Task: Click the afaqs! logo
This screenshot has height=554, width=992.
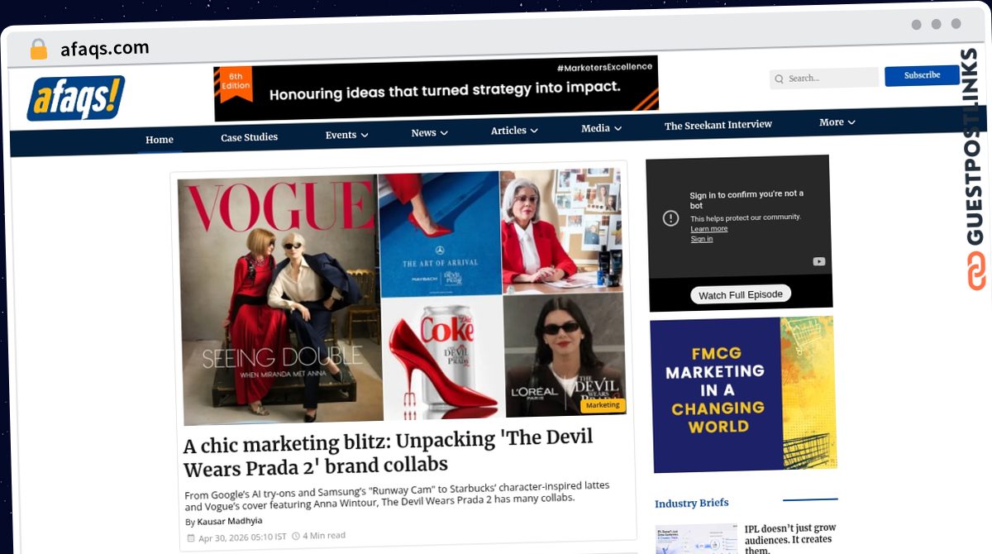Action: click(x=75, y=98)
